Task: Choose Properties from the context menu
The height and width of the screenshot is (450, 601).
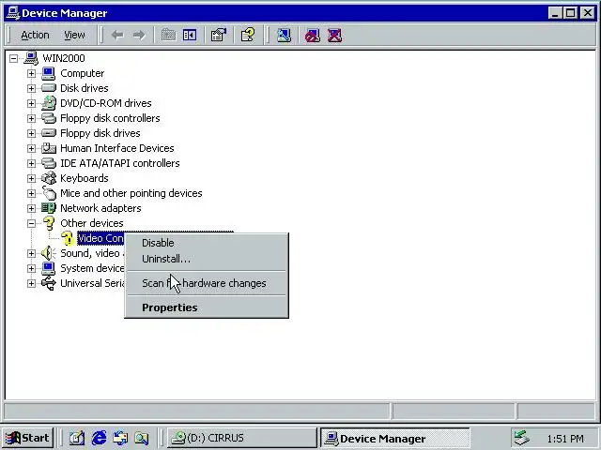Action: click(207, 307)
